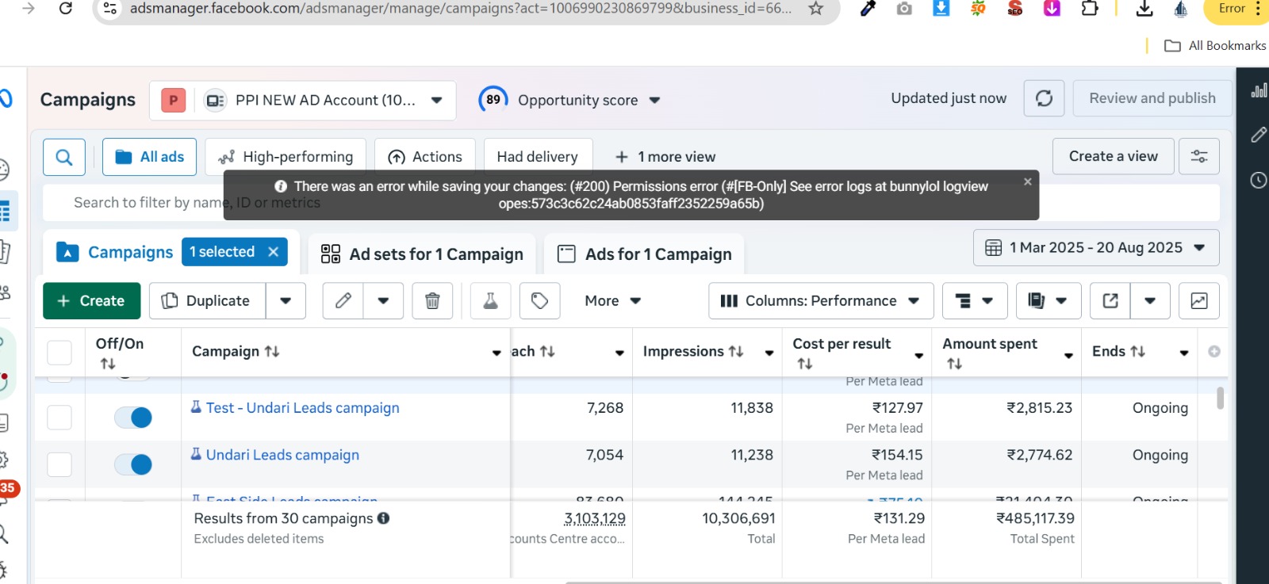
Task: Open the reports icon dropdown
Action: [1049, 301]
